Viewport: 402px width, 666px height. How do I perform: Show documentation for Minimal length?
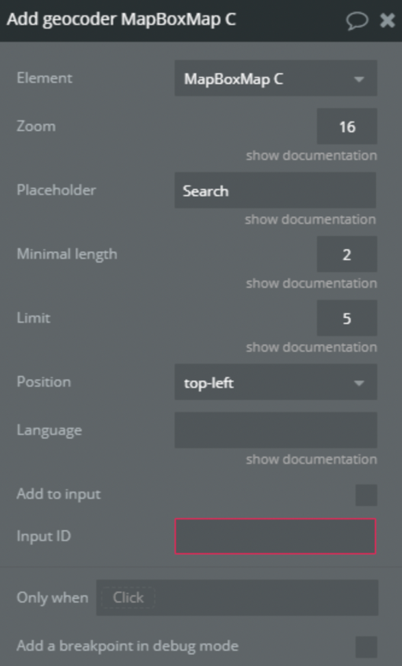pyautogui.click(x=312, y=283)
